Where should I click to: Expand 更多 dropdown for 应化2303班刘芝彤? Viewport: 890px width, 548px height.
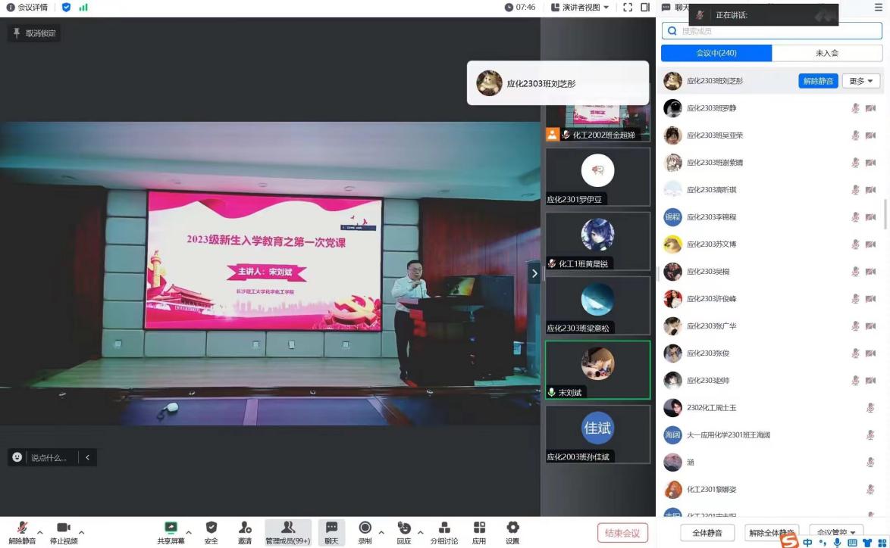point(860,81)
